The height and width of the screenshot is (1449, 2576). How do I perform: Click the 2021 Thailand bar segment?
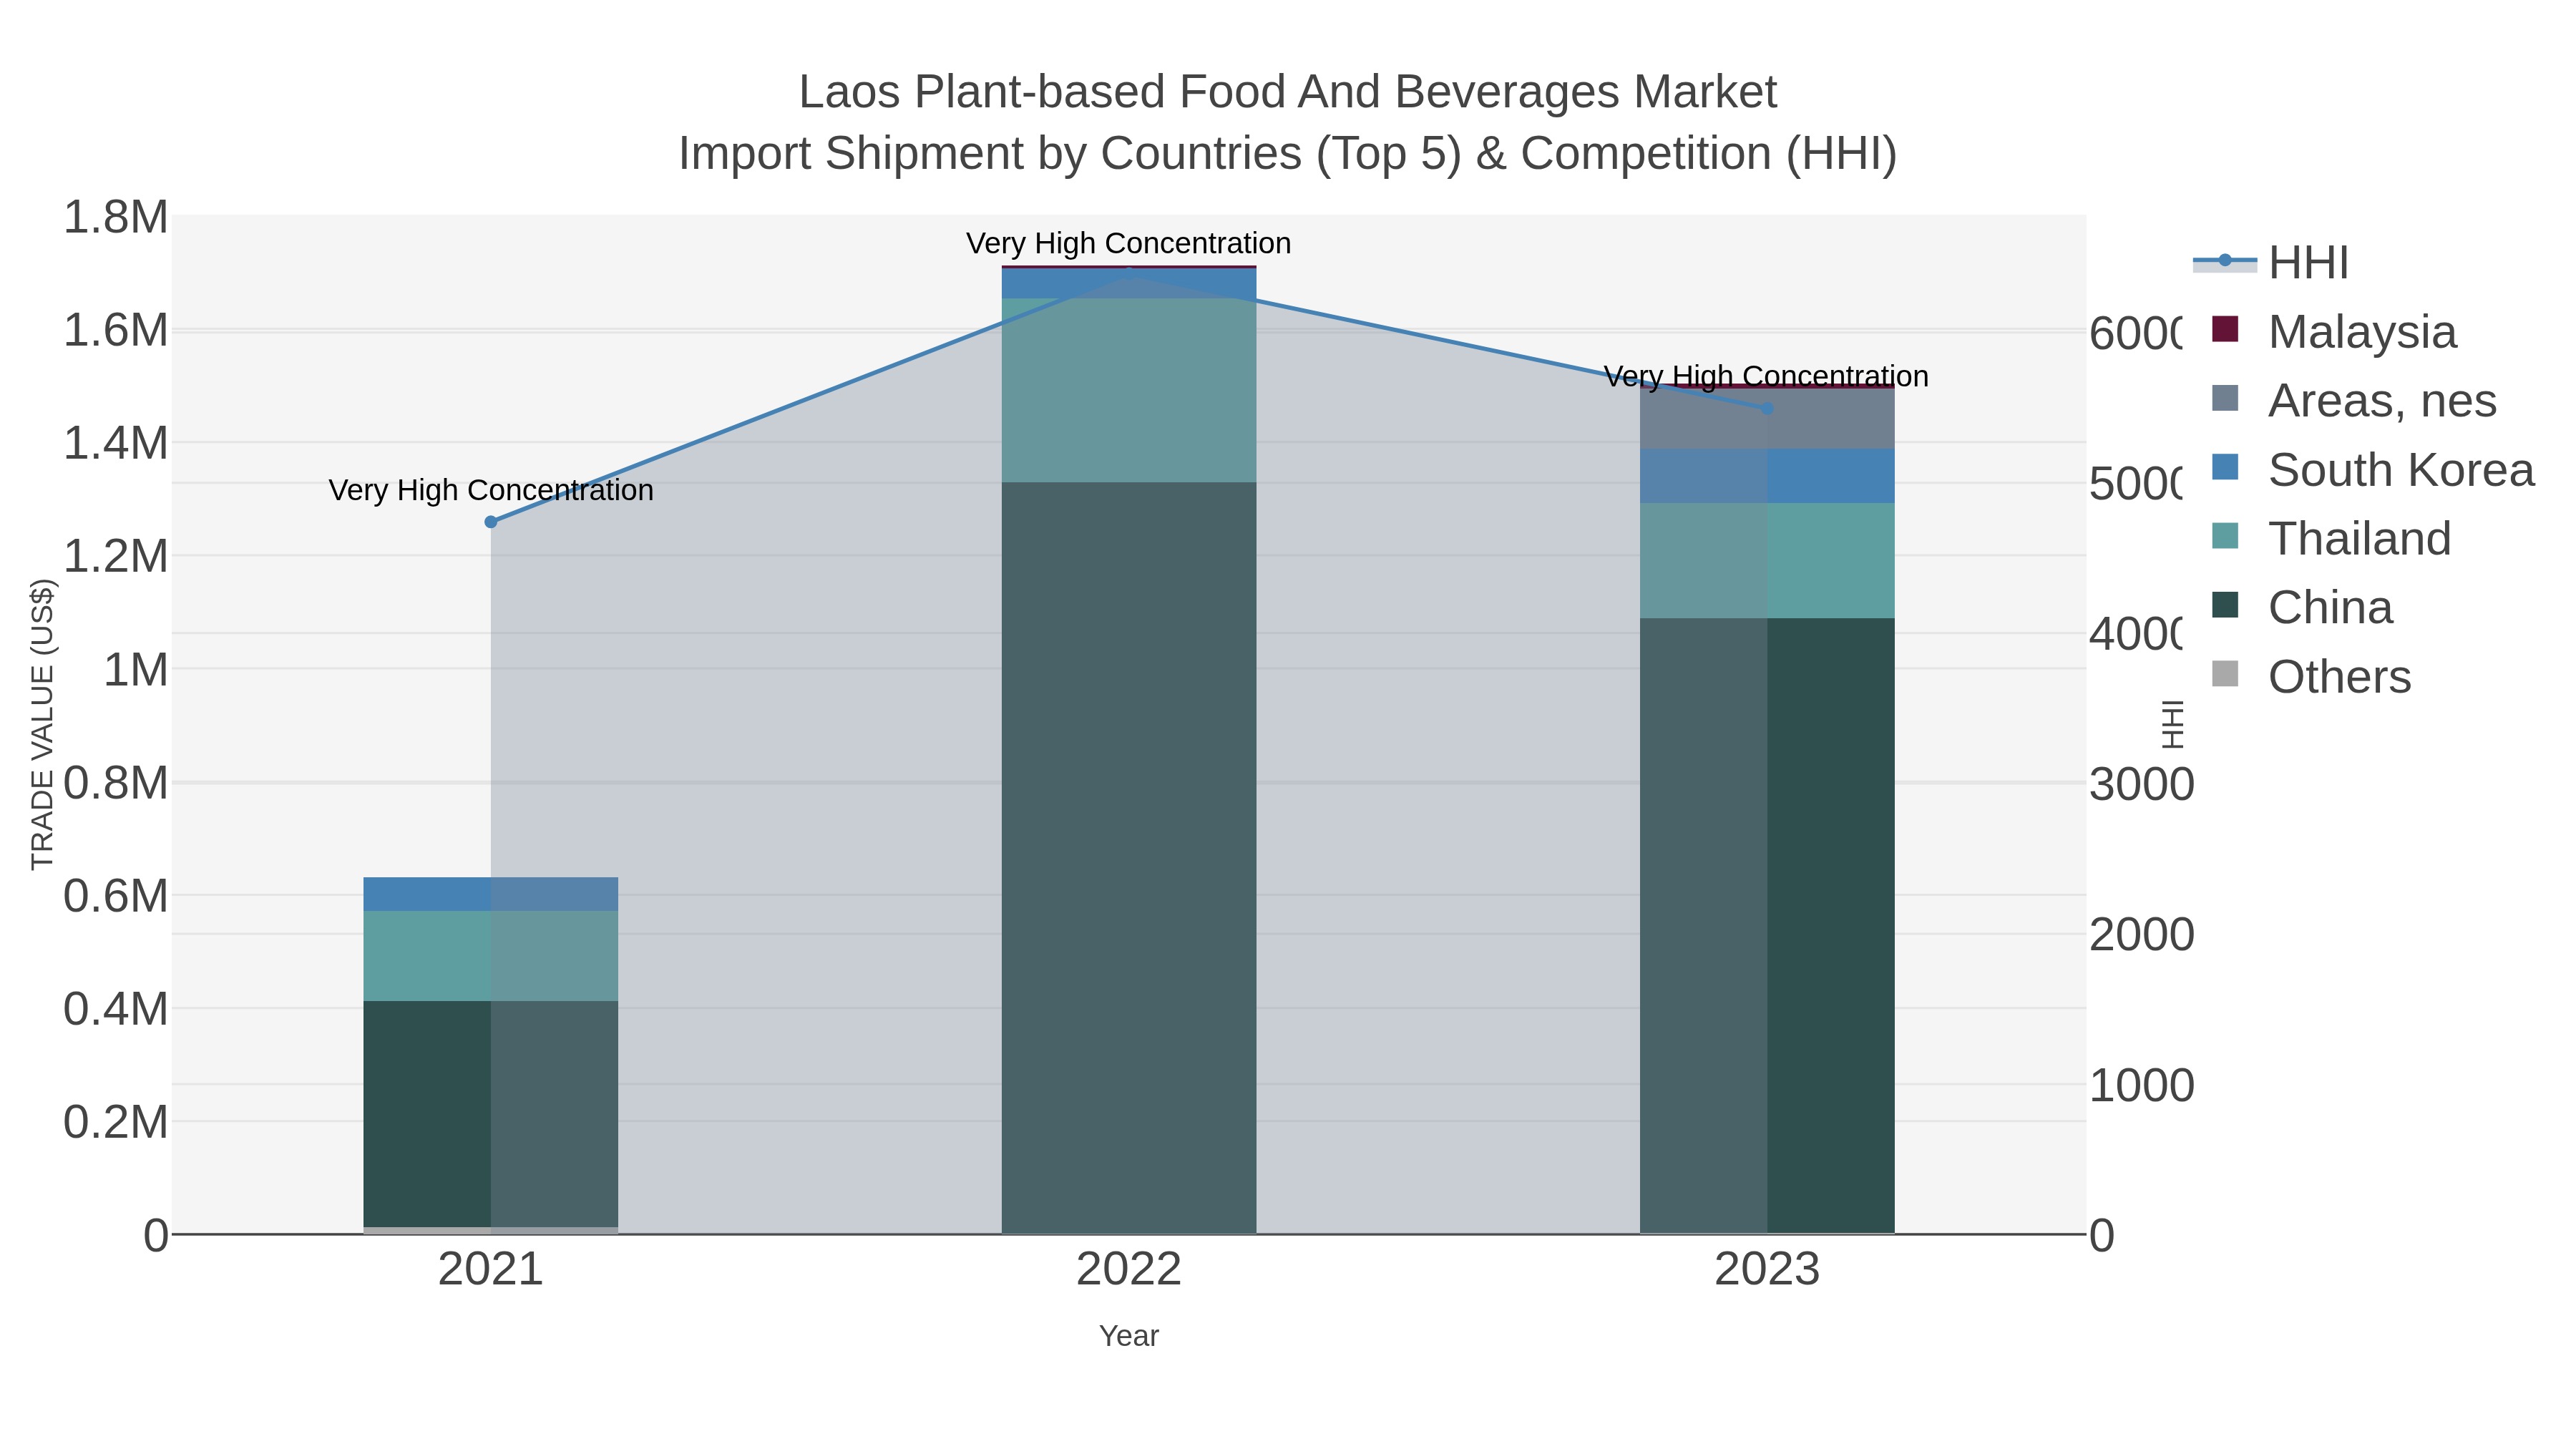click(490, 956)
